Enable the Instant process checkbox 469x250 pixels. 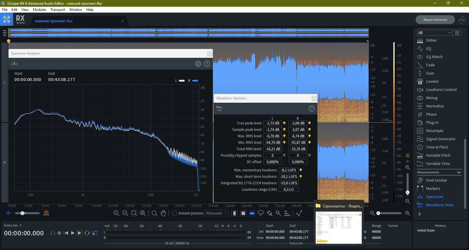click(175, 213)
